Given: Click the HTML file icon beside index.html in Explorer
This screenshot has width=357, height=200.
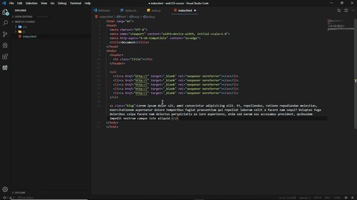Looking at the screenshot, I should pos(20,37).
